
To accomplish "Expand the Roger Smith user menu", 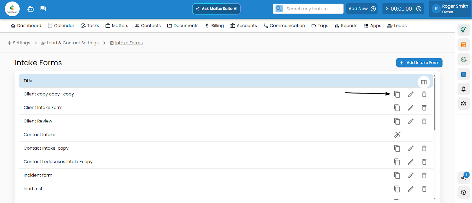I will [x=450, y=9].
